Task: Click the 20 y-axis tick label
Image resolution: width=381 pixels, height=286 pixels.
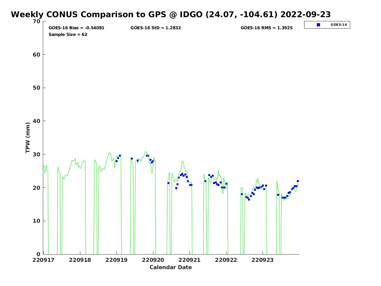Action: tap(37, 188)
